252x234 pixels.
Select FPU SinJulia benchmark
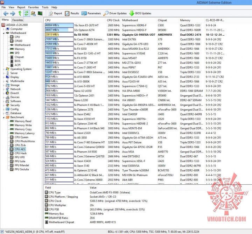click(x=20, y=169)
